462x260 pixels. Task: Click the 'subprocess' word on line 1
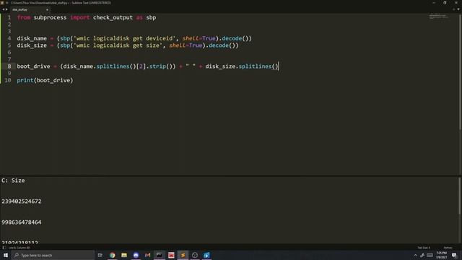(x=50, y=17)
